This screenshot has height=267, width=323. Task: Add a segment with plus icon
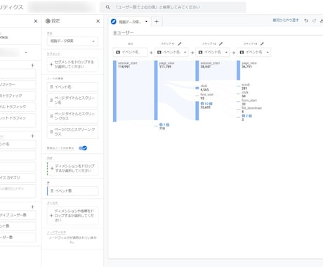[32, 65]
